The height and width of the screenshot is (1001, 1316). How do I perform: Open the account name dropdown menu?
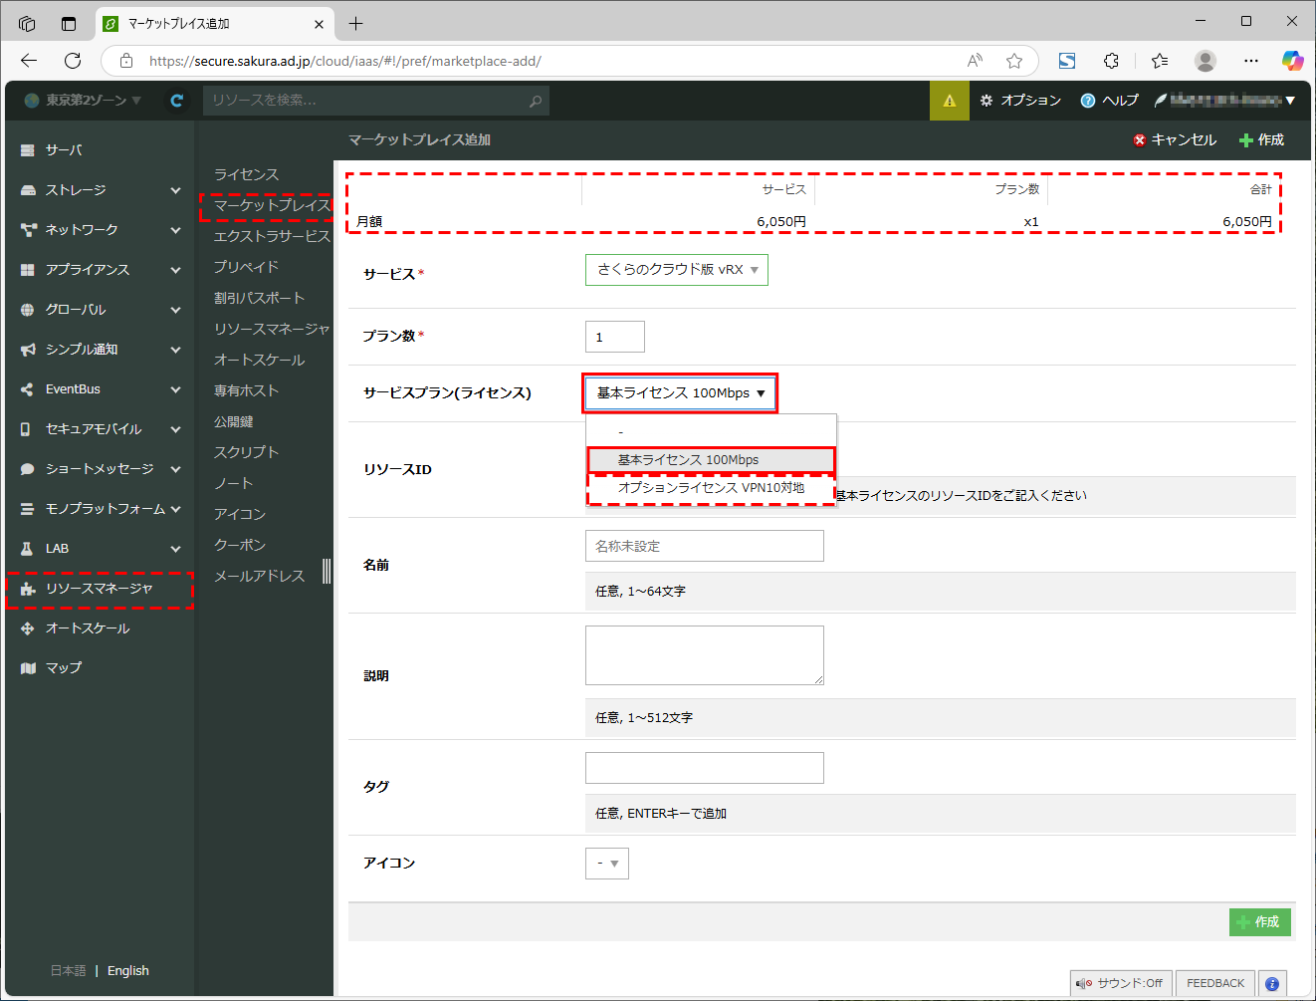pos(1225,101)
